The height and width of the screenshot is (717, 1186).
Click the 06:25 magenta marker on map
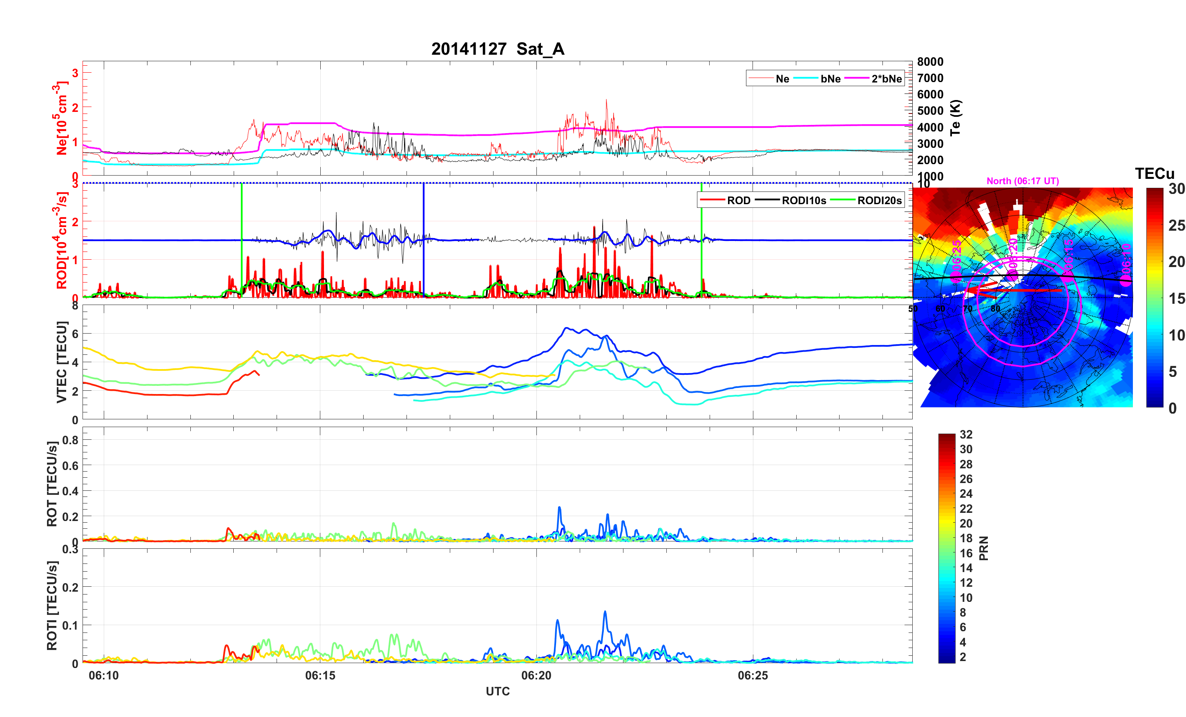[956, 276]
